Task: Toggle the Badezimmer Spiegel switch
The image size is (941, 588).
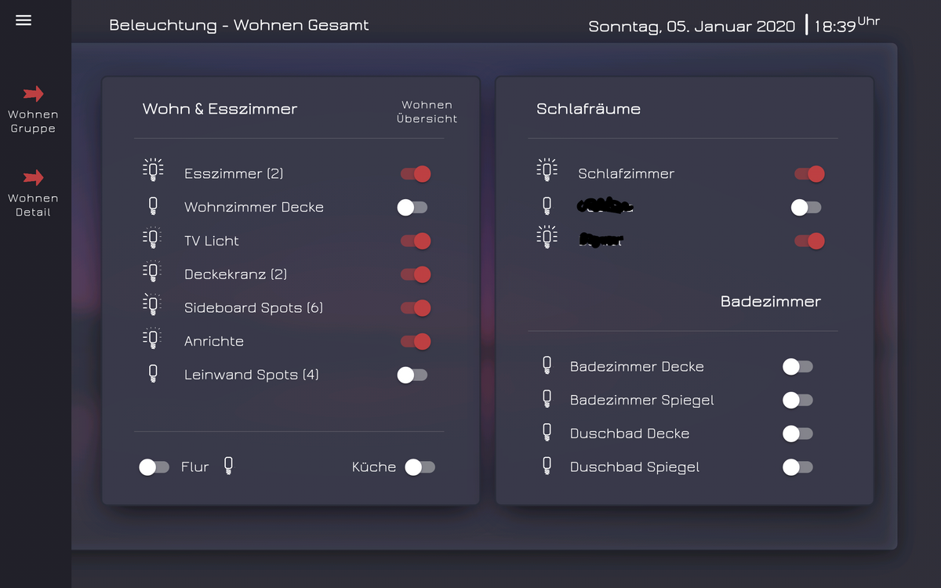Action: 798,400
